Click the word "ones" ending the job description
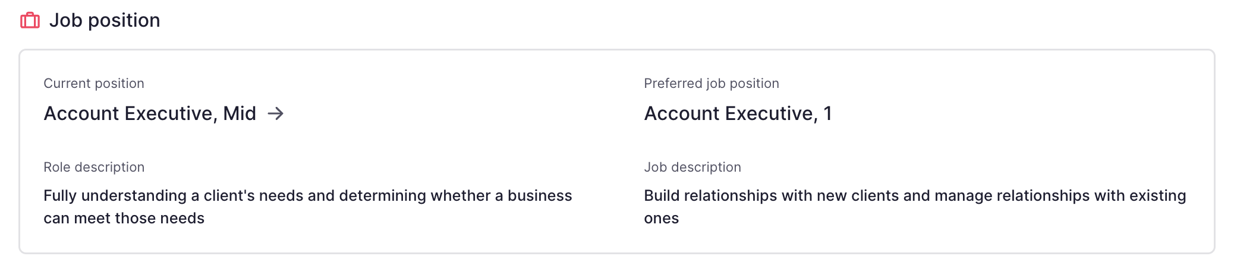Image resolution: width=1234 pixels, height=278 pixels. pyautogui.click(x=662, y=218)
